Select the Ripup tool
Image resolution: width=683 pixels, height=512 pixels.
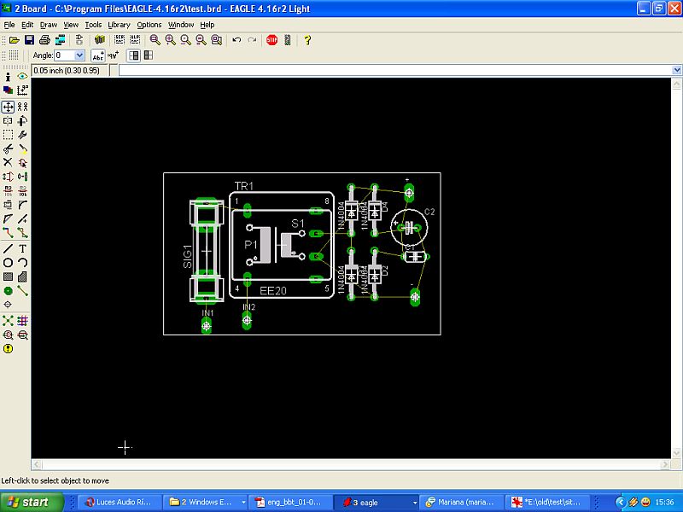[x=23, y=232]
